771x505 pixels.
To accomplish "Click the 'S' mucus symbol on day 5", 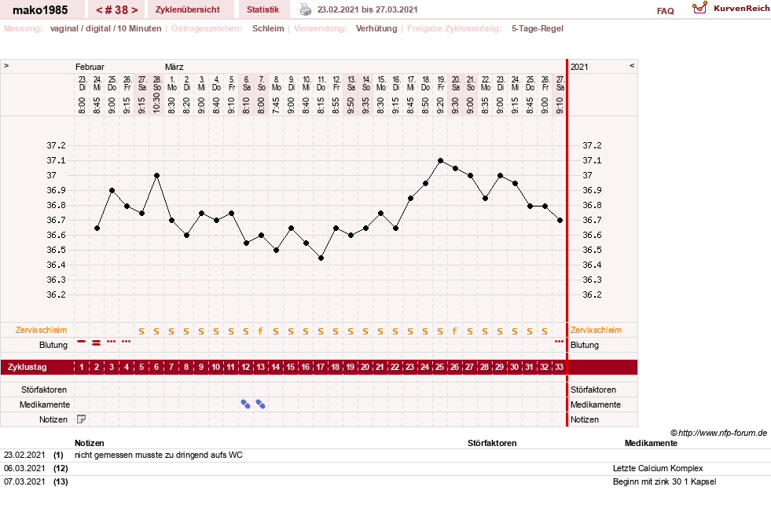I will click(x=141, y=331).
